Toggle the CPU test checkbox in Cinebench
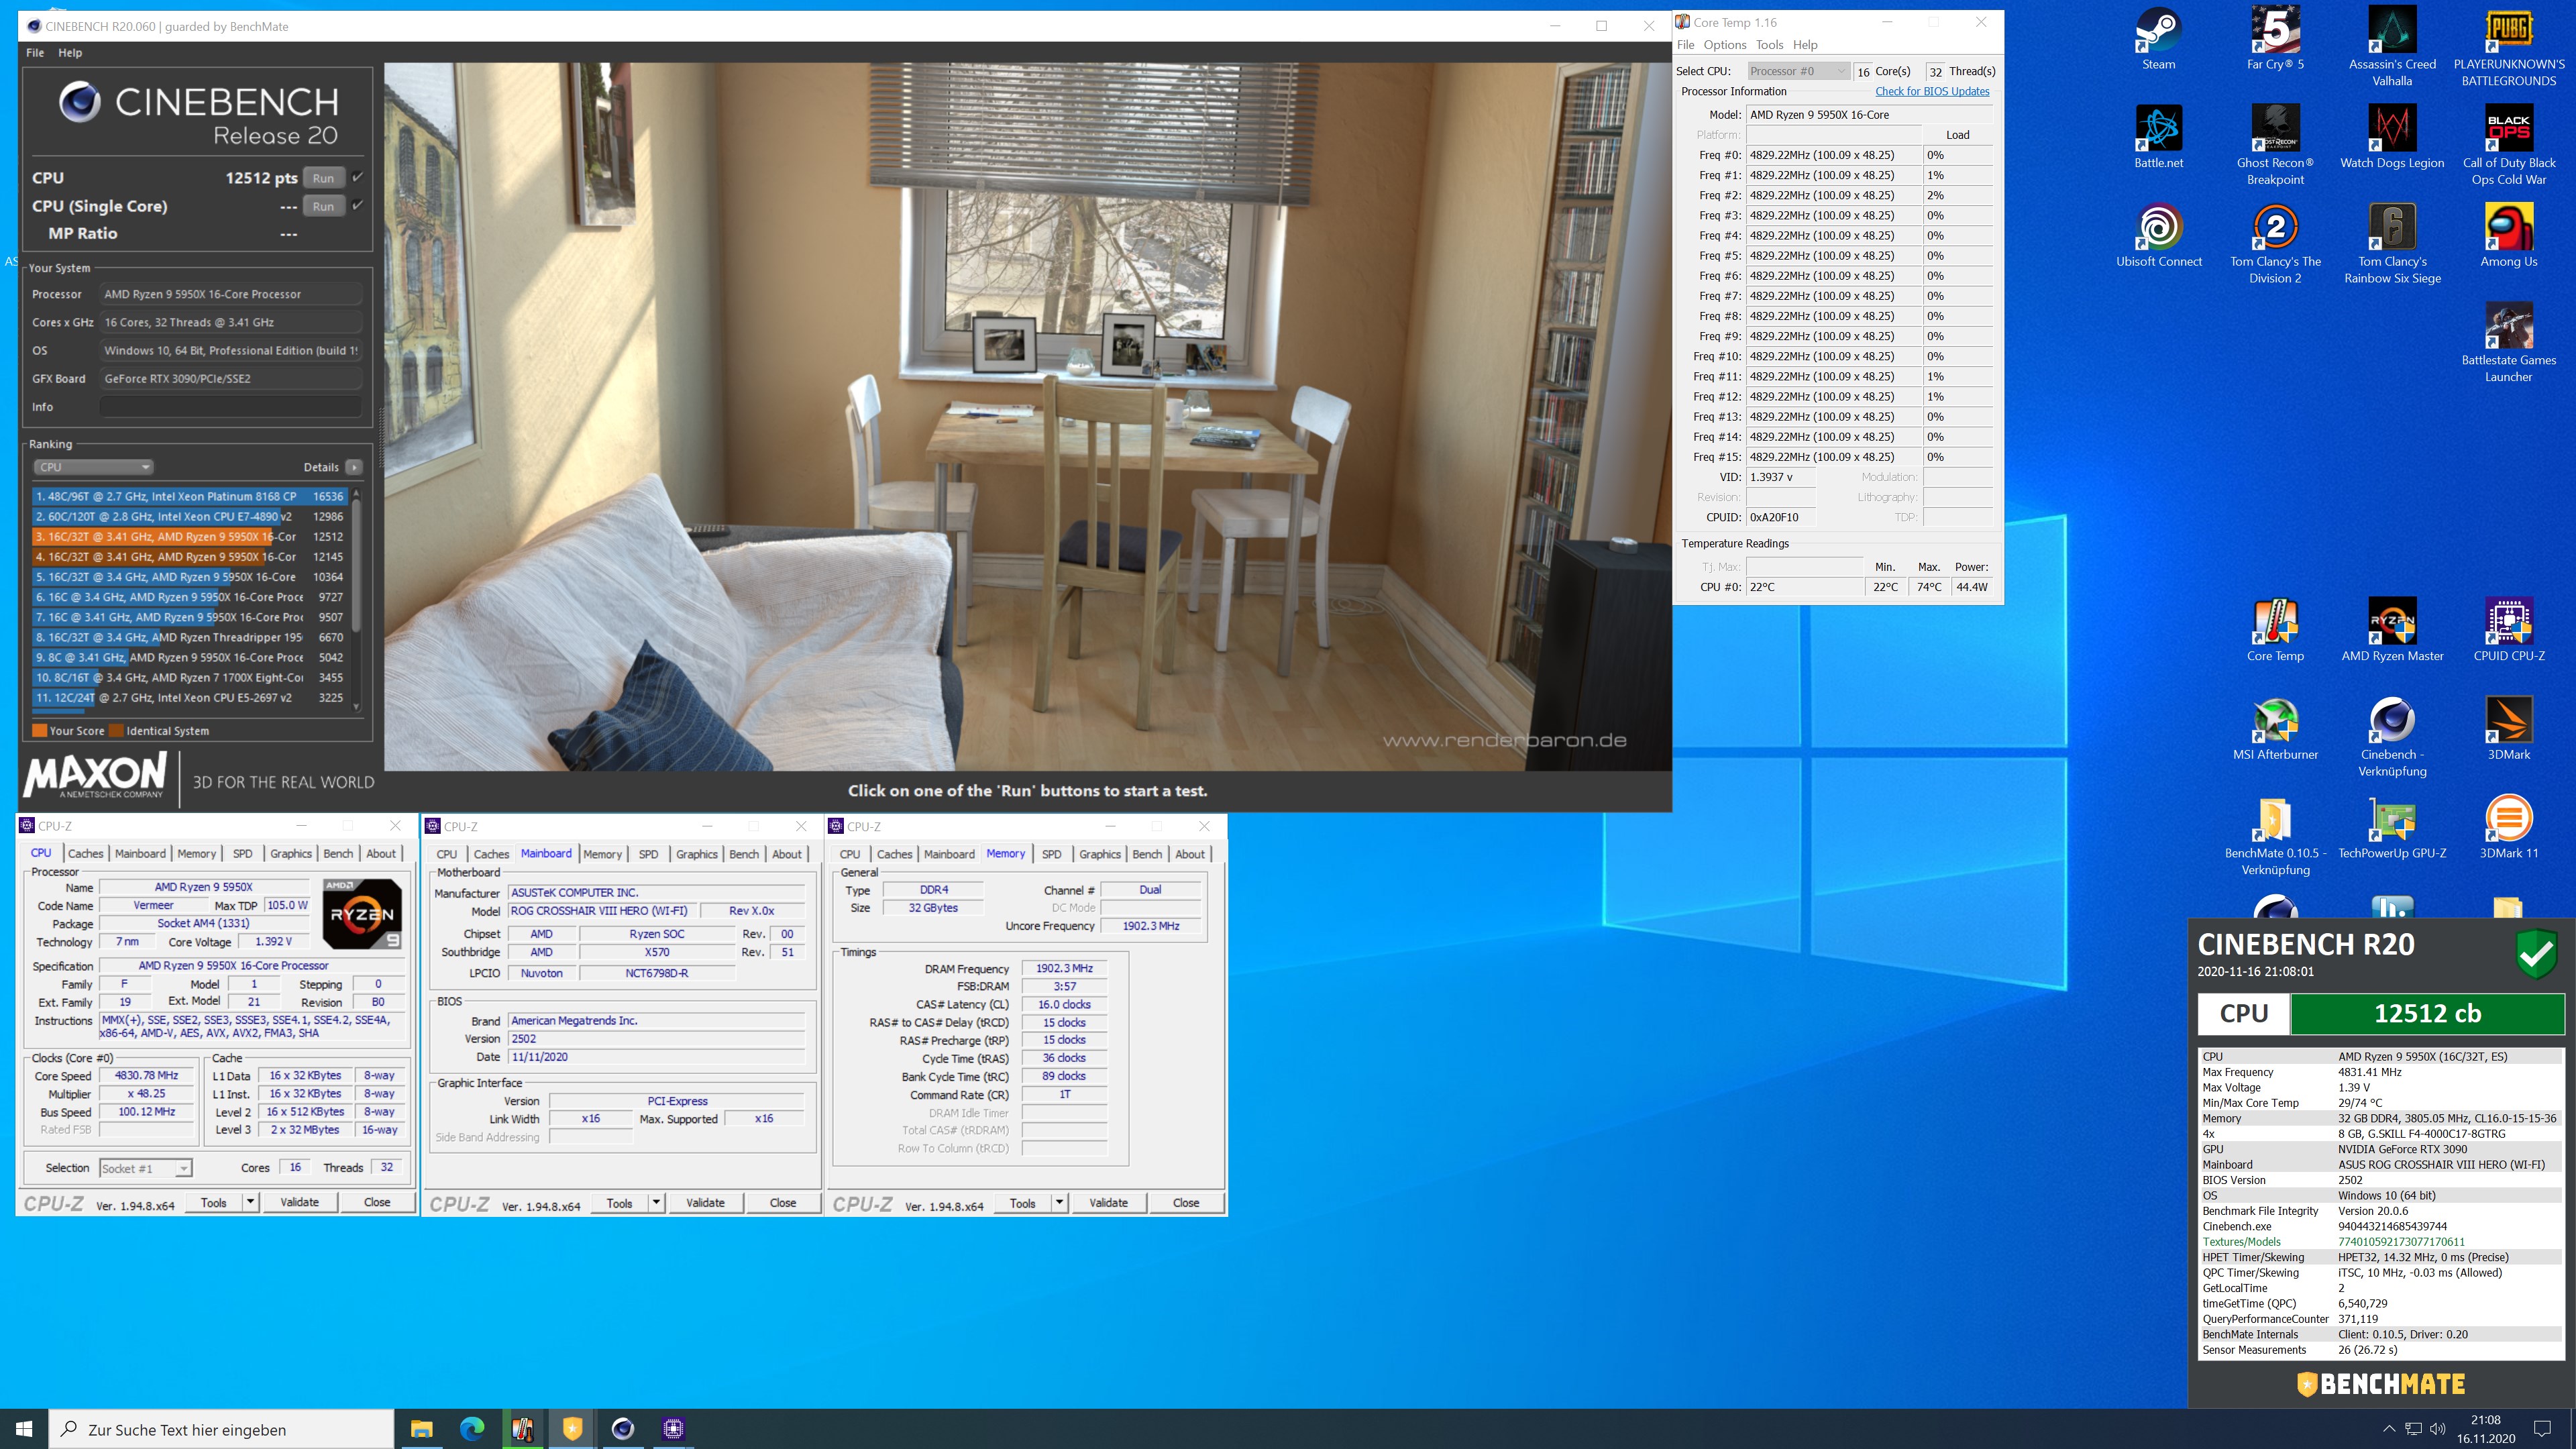This screenshot has width=2576, height=1449. [x=358, y=177]
